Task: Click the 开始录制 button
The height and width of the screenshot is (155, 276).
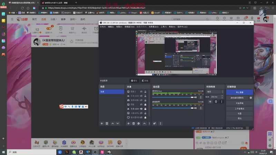Action: [x=239, y=103]
